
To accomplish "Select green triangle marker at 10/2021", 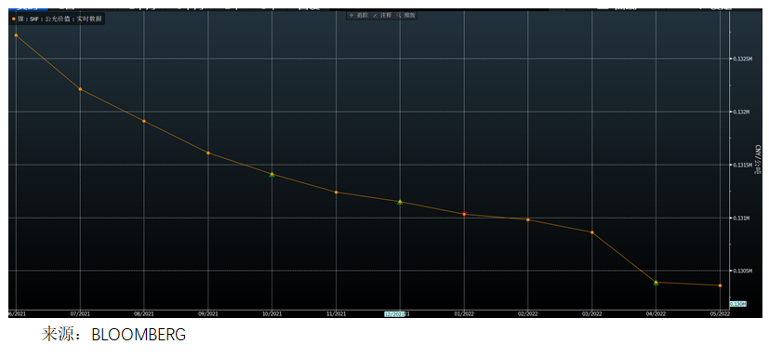I will [272, 174].
